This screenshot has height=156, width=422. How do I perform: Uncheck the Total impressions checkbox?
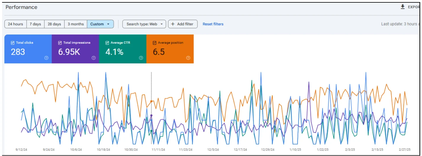tap(60, 43)
